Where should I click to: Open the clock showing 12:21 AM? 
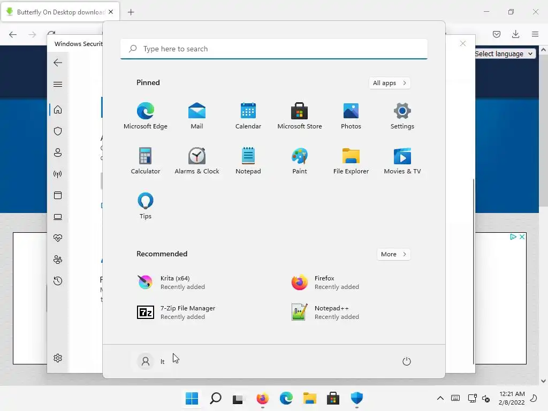512,398
